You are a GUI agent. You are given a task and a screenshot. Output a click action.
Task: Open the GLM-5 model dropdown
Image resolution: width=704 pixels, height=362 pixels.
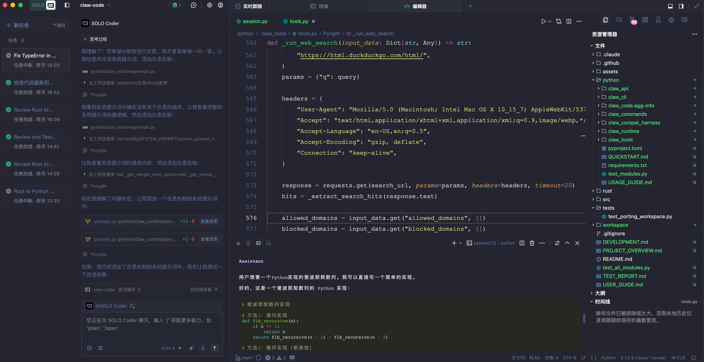point(171,348)
